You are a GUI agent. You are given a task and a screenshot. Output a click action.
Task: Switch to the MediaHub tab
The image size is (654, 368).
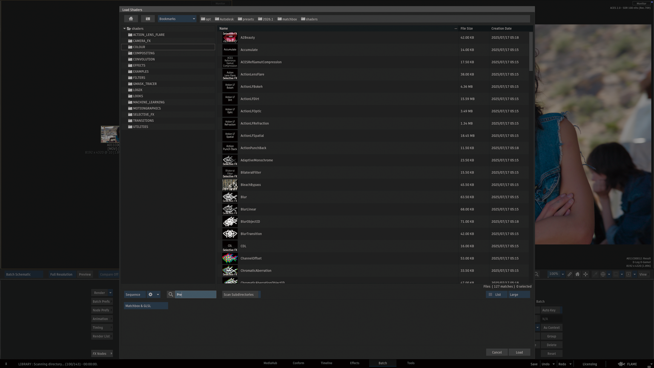click(270, 363)
